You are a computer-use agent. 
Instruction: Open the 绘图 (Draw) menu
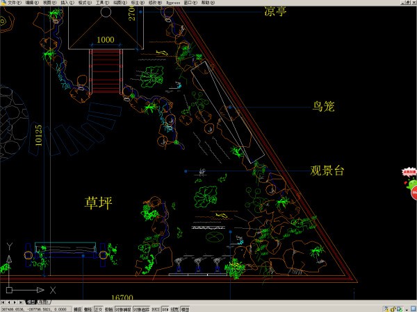[117, 3]
